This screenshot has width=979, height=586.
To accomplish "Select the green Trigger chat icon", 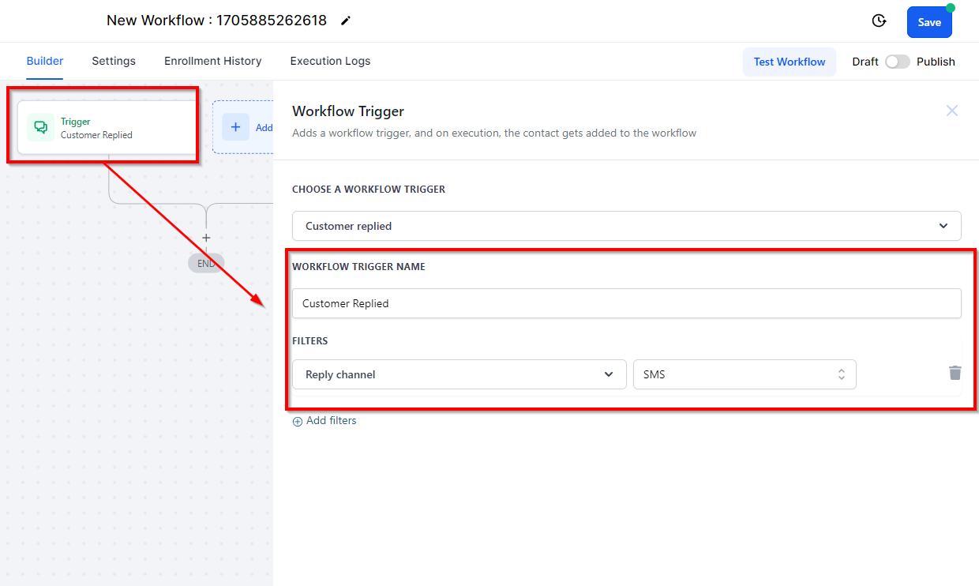I will click(x=40, y=127).
